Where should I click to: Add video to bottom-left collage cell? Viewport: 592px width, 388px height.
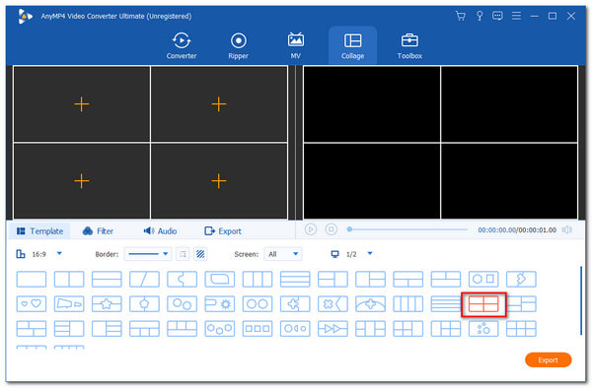tap(82, 181)
